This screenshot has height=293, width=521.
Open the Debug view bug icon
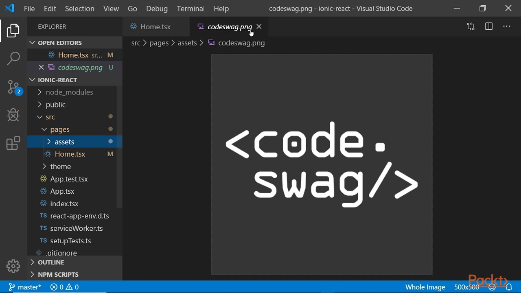pyautogui.click(x=13, y=115)
